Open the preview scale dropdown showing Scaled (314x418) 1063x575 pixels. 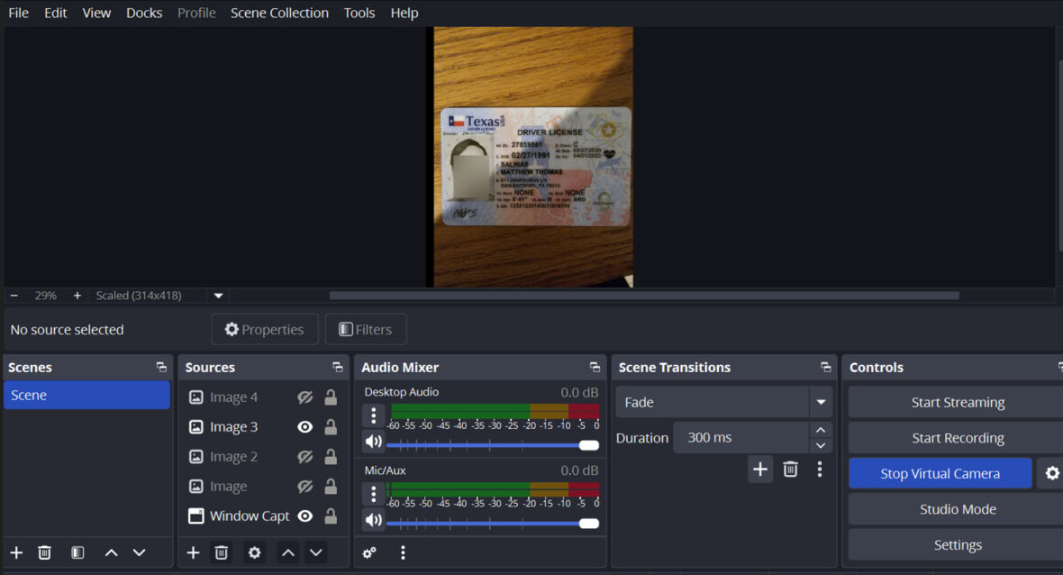(217, 295)
